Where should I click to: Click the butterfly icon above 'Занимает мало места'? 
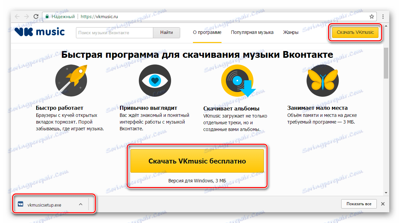(x=322, y=80)
